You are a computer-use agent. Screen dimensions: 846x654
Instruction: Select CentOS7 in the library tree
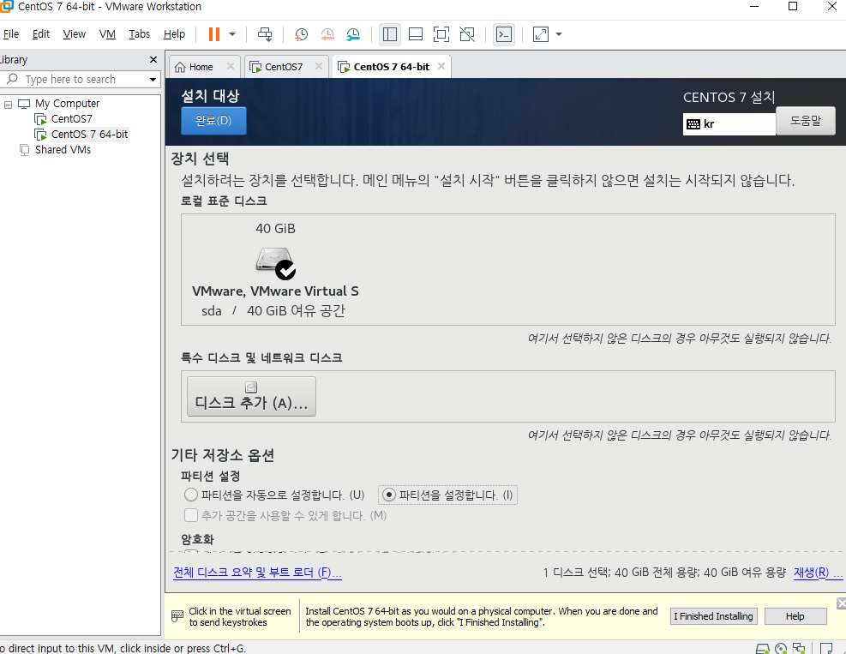point(71,118)
